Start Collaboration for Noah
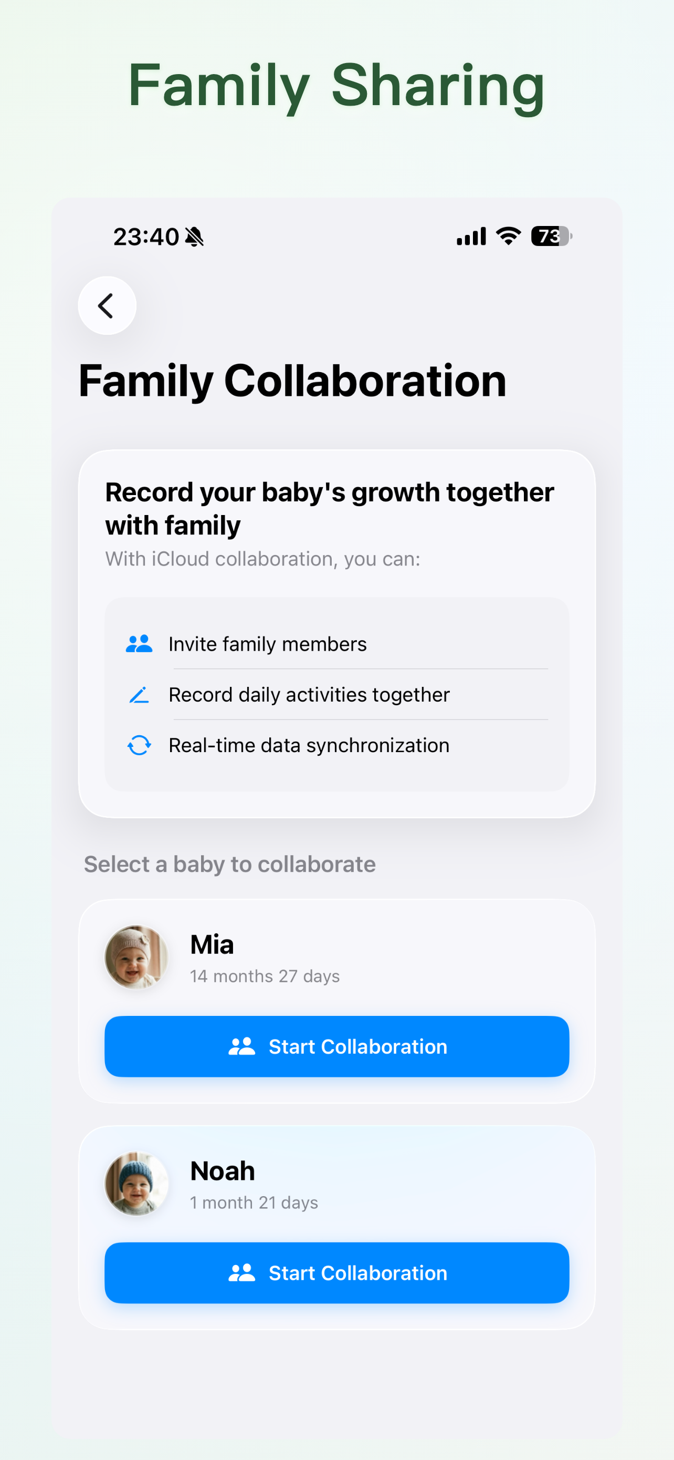 tap(336, 1273)
